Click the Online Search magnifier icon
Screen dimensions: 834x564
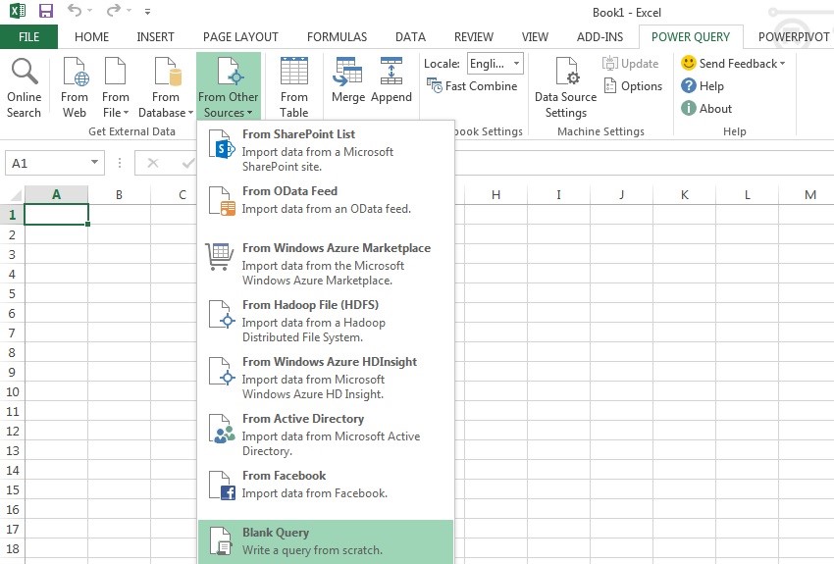(25, 72)
